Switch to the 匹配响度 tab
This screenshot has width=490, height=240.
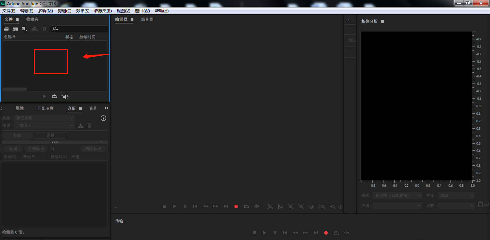46,108
